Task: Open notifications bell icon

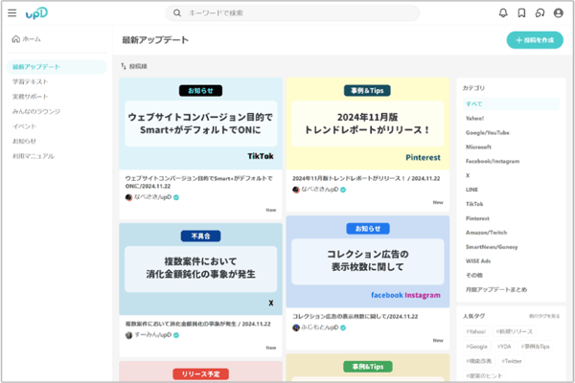Action: pos(503,13)
